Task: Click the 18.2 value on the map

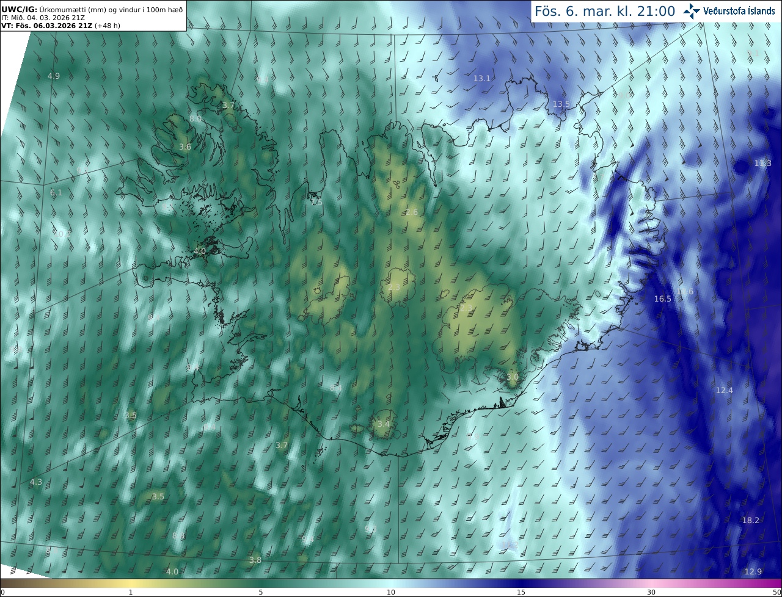Action: (x=751, y=521)
